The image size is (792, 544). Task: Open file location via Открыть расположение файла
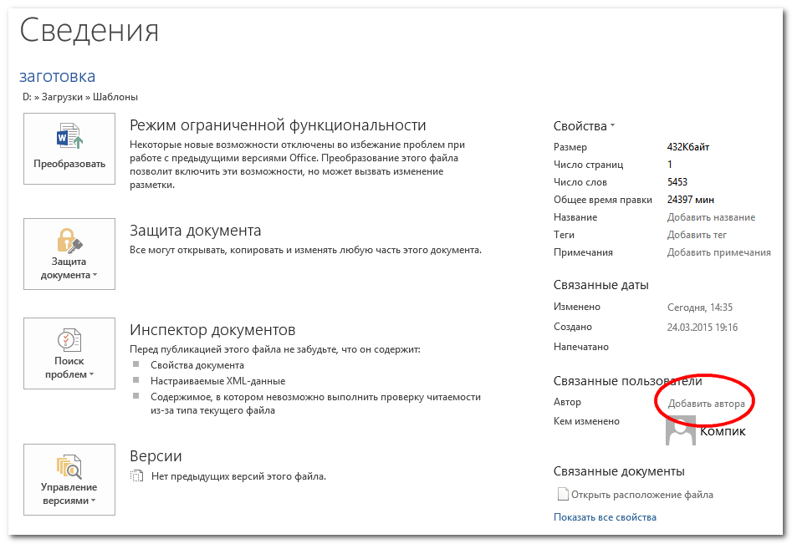coord(642,495)
